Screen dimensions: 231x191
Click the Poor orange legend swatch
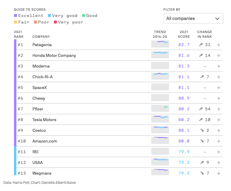click(35, 22)
